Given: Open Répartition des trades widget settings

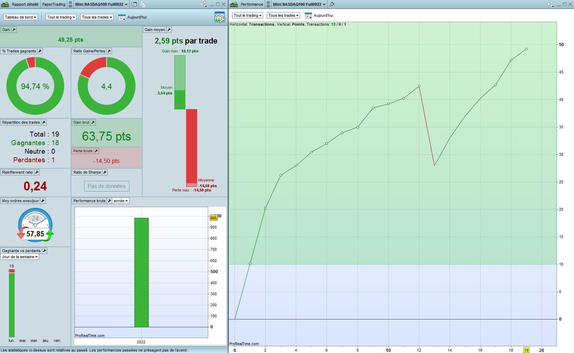Looking at the screenshot, I should click(x=44, y=122).
